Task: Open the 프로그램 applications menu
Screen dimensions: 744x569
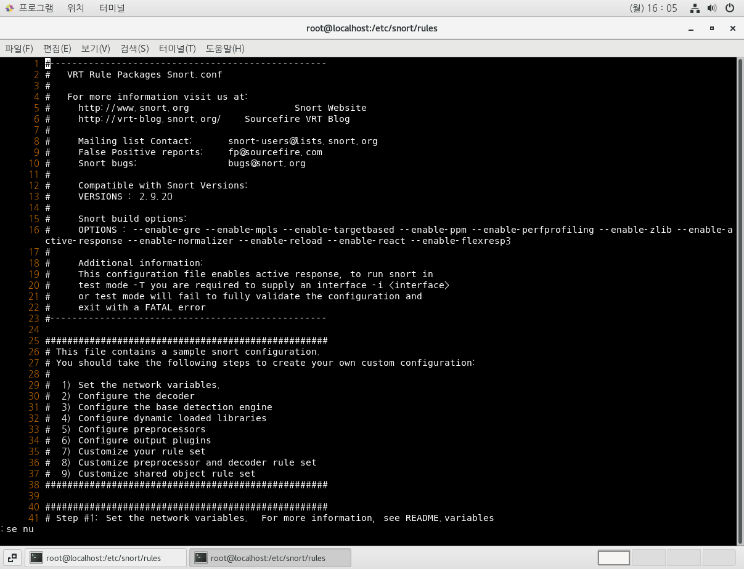Action: point(36,8)
